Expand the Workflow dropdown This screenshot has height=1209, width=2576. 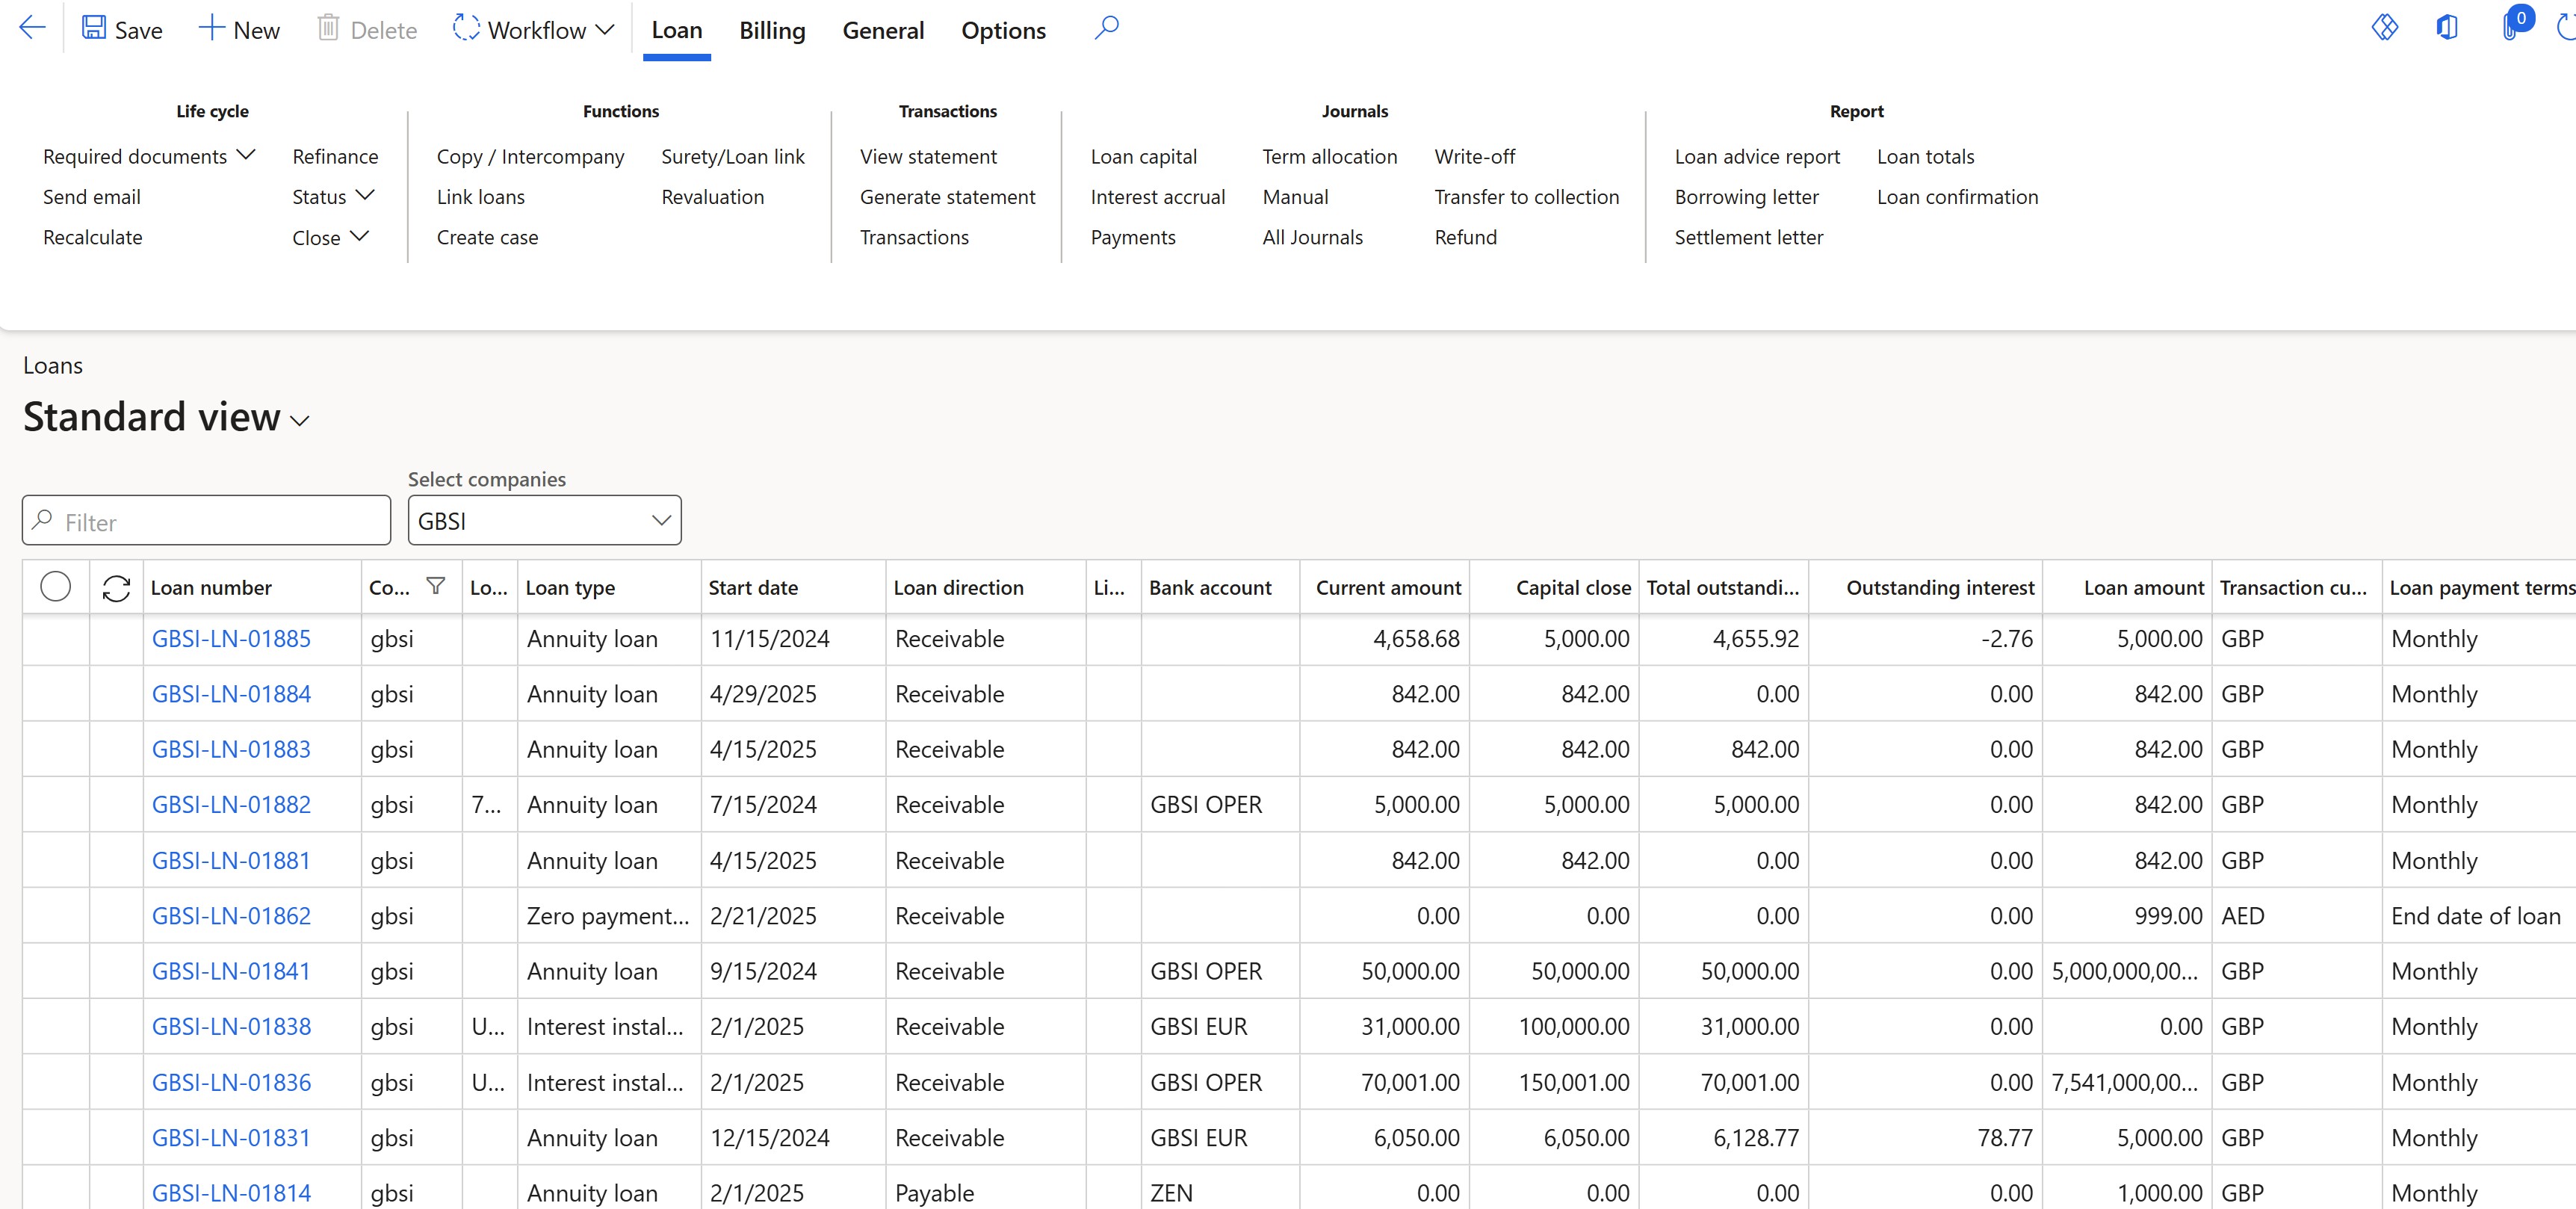(x=604, y=29)
